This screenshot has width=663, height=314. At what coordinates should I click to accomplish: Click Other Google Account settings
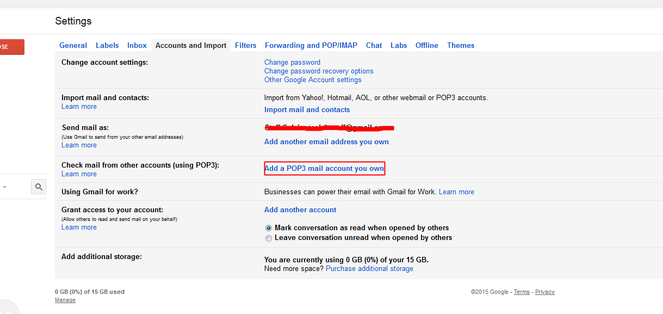(312, 79)
